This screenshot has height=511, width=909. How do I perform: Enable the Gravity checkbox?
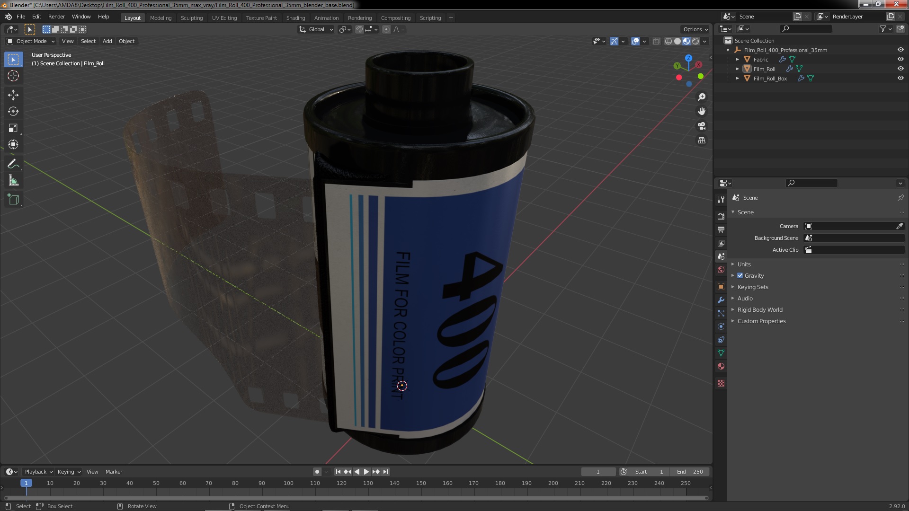click(740, 276)
